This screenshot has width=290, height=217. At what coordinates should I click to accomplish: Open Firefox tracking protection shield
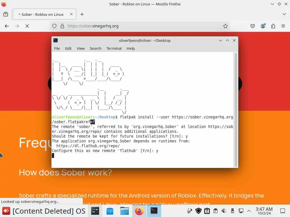[54, 26]
